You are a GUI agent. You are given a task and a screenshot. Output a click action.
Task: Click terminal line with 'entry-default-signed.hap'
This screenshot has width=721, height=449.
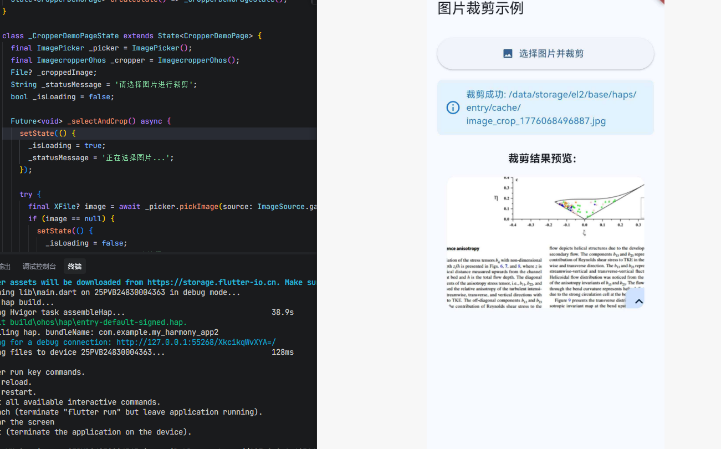pyautogui.click(x=94, y=323)
